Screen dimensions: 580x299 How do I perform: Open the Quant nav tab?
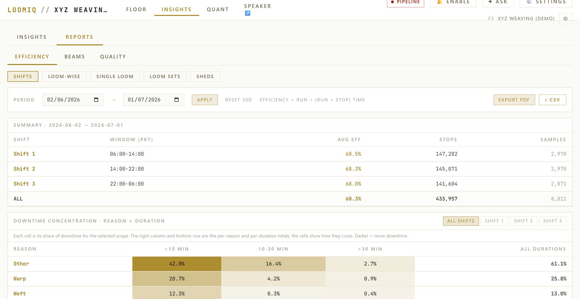tap(218, 9)
